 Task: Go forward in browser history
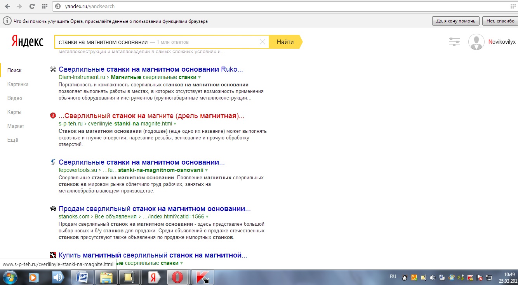(x=19, y=6)
